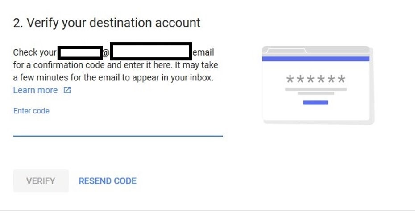Click the Learn more link
The height and width of the screenshot is (213, 415).
click(35, 90)
